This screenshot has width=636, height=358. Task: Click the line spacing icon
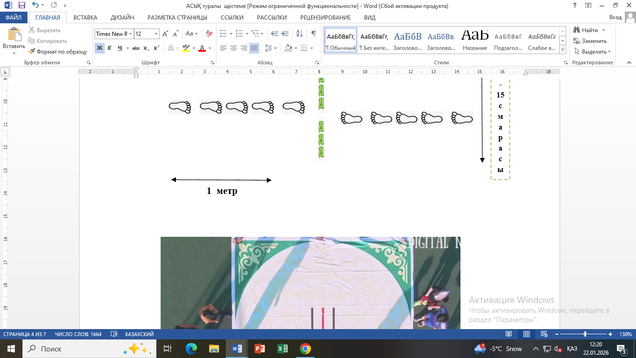click(x=269, y=48)
